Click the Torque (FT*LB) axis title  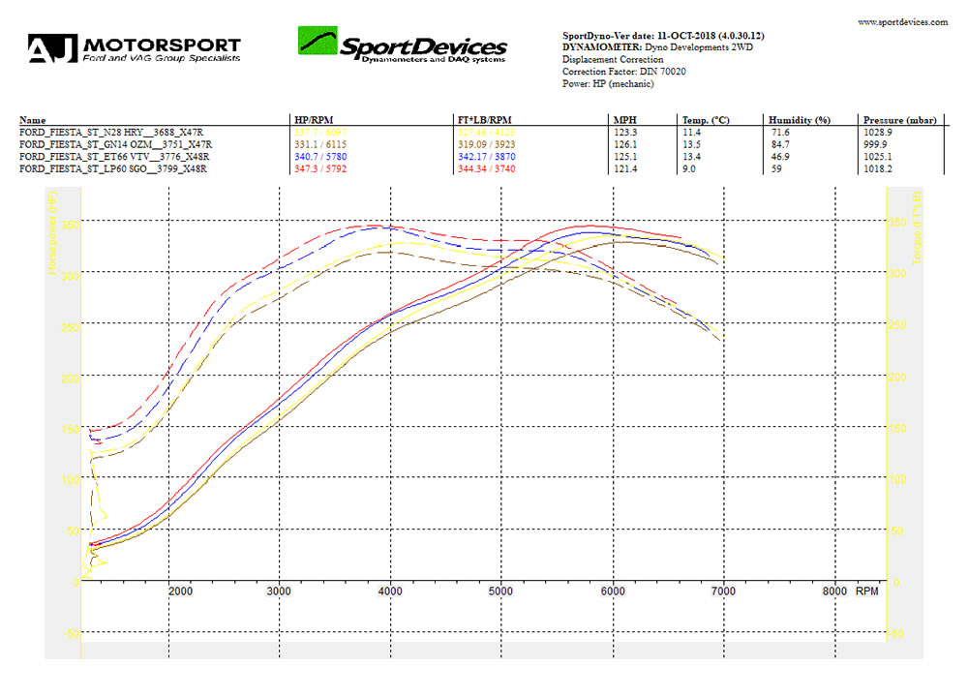pos(916,227)
